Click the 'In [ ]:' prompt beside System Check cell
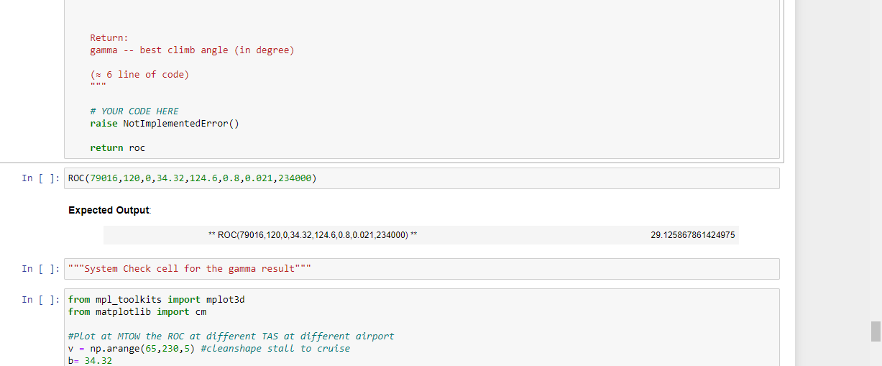 pyautogui.click(x=42, y=269)
